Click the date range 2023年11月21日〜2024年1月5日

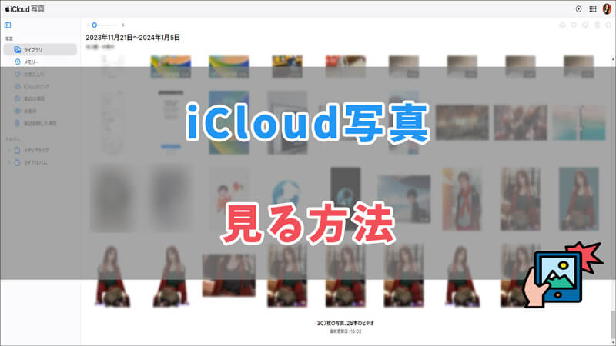click(132, 37)
